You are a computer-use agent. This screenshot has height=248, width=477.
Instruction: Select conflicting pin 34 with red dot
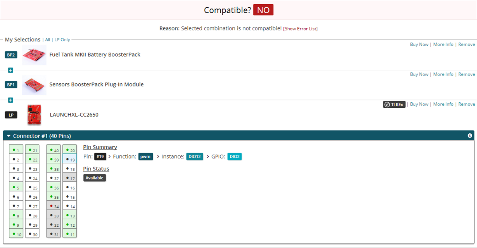tap(54, 206)
